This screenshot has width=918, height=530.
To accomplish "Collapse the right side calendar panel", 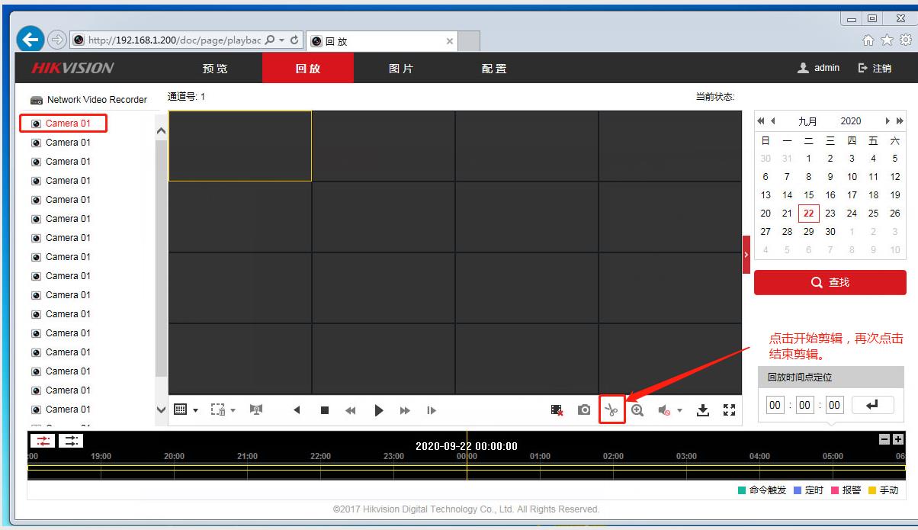I will [x=746, y=255].
